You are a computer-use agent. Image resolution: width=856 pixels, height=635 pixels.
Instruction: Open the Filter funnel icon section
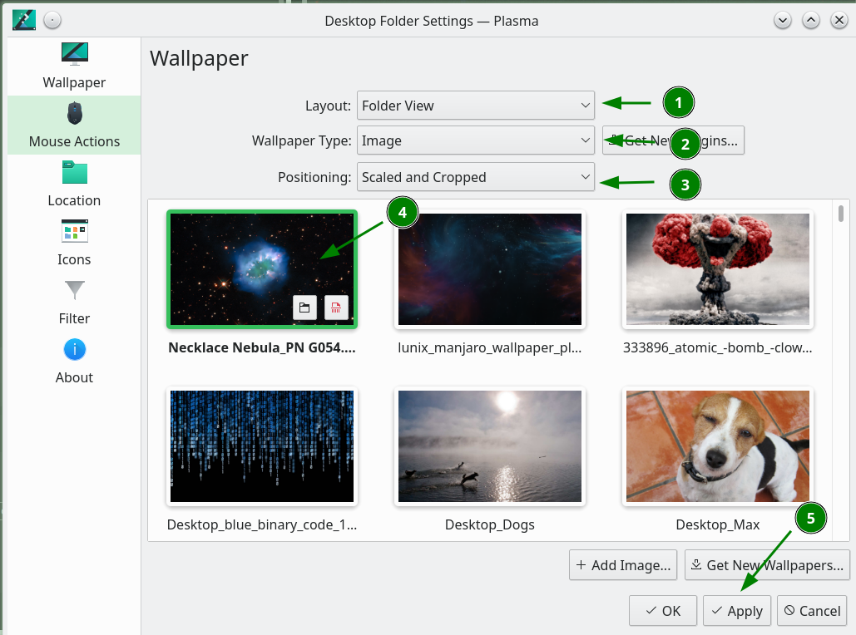(x=74, y=291)
